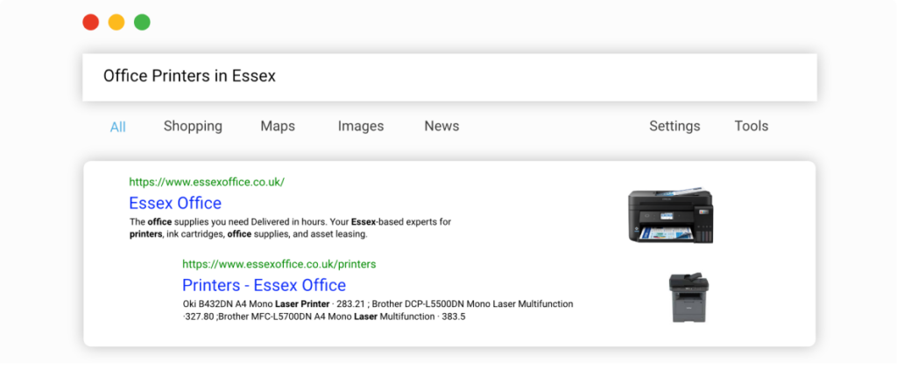Open the Essex Office result title
Image resolution: width=897 pixels, height=369 pixels.
pyautogui.click(x=175, y=203)
